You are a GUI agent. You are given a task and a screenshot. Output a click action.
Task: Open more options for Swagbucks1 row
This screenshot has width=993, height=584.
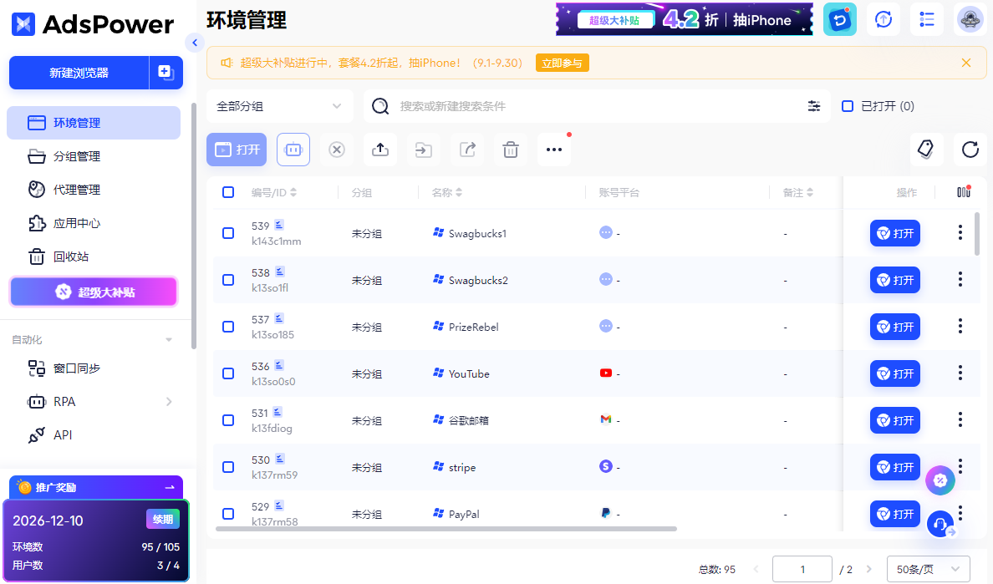pos(960,232)
